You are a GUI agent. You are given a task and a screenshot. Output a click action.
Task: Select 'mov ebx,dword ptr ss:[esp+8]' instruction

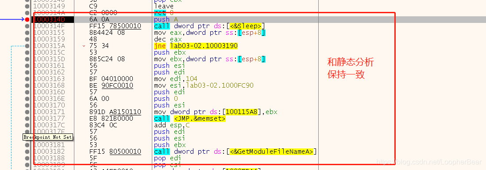pos(210,59)
